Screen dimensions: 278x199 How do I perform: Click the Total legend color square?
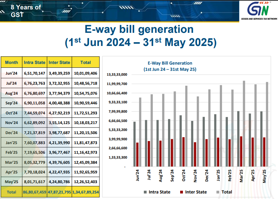tap(218, 192)
